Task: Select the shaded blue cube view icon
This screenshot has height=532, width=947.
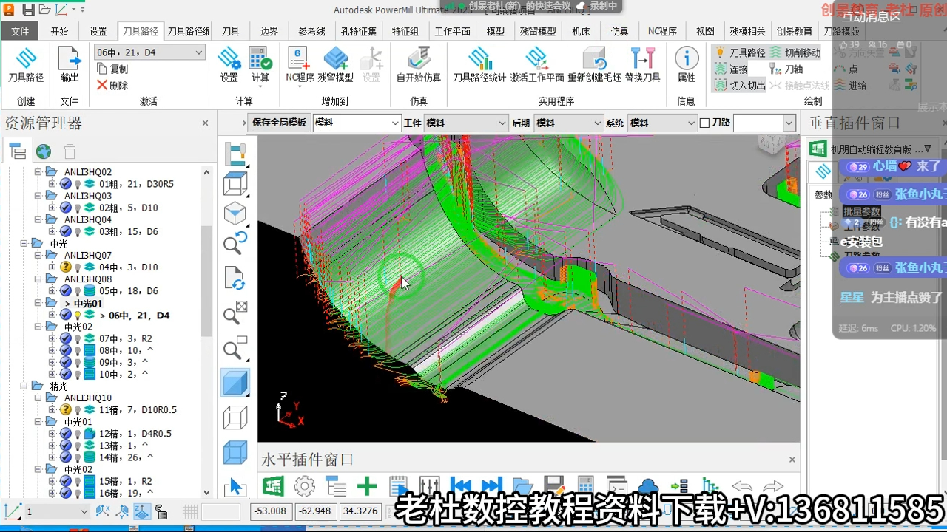Action: [x=235, y=383]
